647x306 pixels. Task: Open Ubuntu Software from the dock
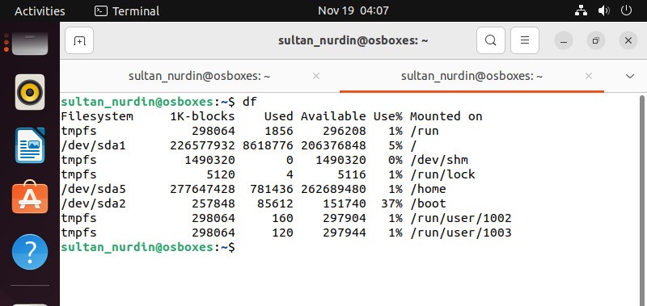pyautogui.click(x=30, y=197)
